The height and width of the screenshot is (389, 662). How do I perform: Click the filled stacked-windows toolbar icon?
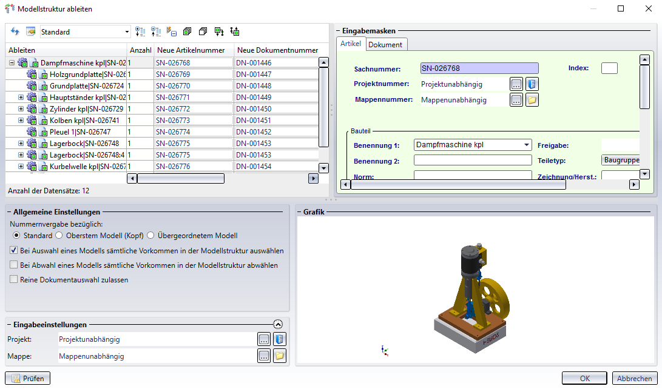[x=187, y=32]
